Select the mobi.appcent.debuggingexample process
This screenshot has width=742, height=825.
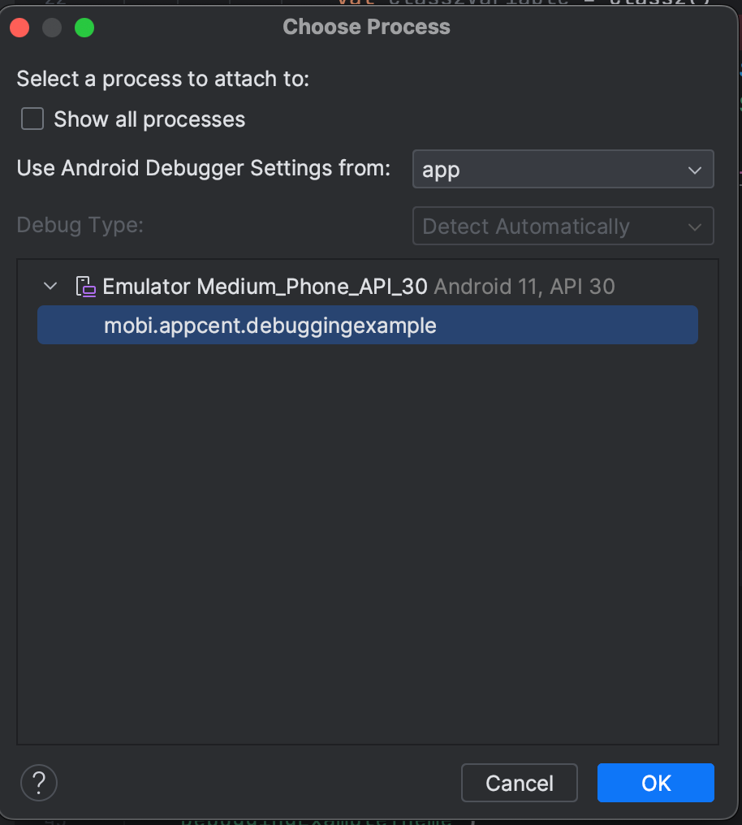[x=270, y=326]
